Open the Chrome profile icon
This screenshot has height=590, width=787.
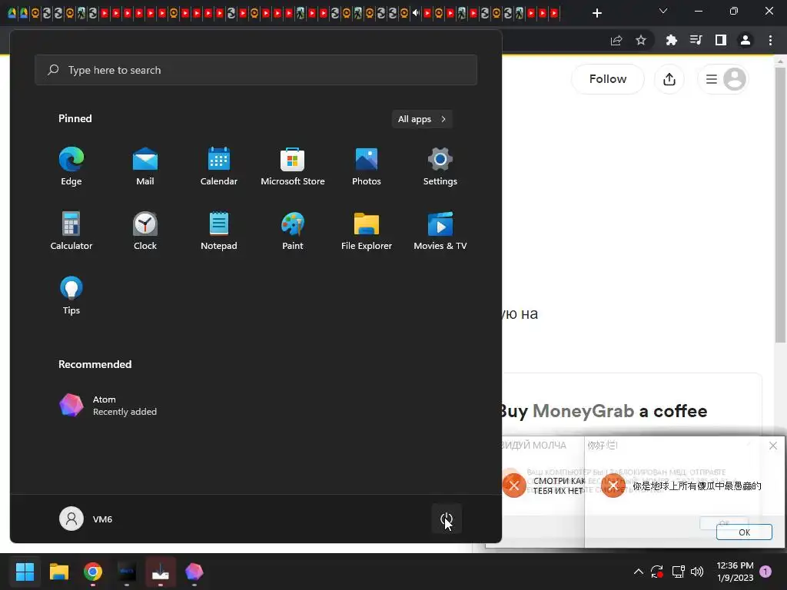(745, 40)
